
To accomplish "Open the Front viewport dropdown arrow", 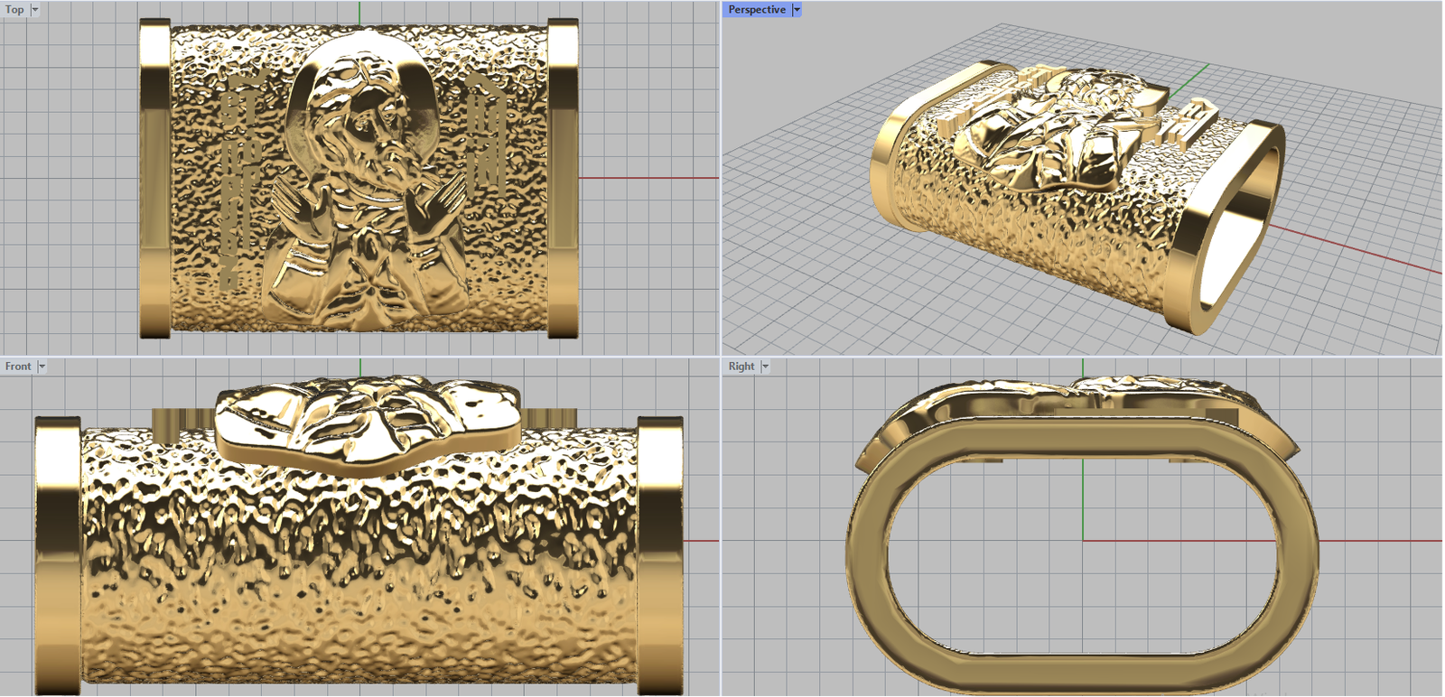I will click(42, 367).
